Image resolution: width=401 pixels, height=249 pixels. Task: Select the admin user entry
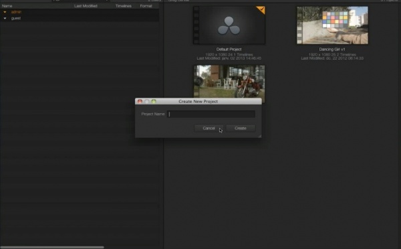tap(16, 12)
